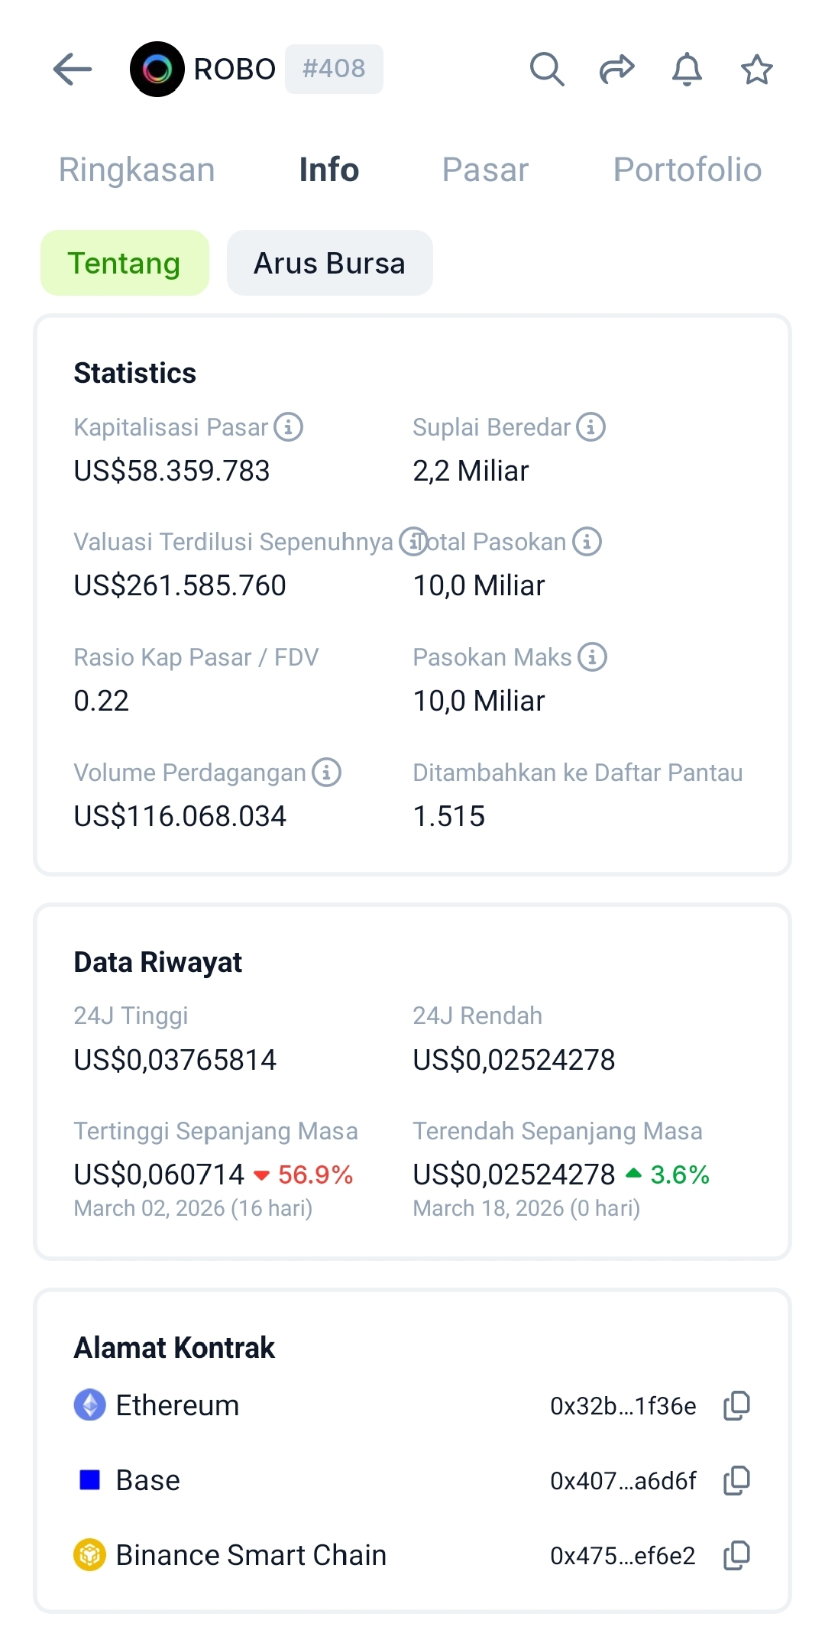
Task: Switch to the Pasar tab
Action: coord(485,170)
